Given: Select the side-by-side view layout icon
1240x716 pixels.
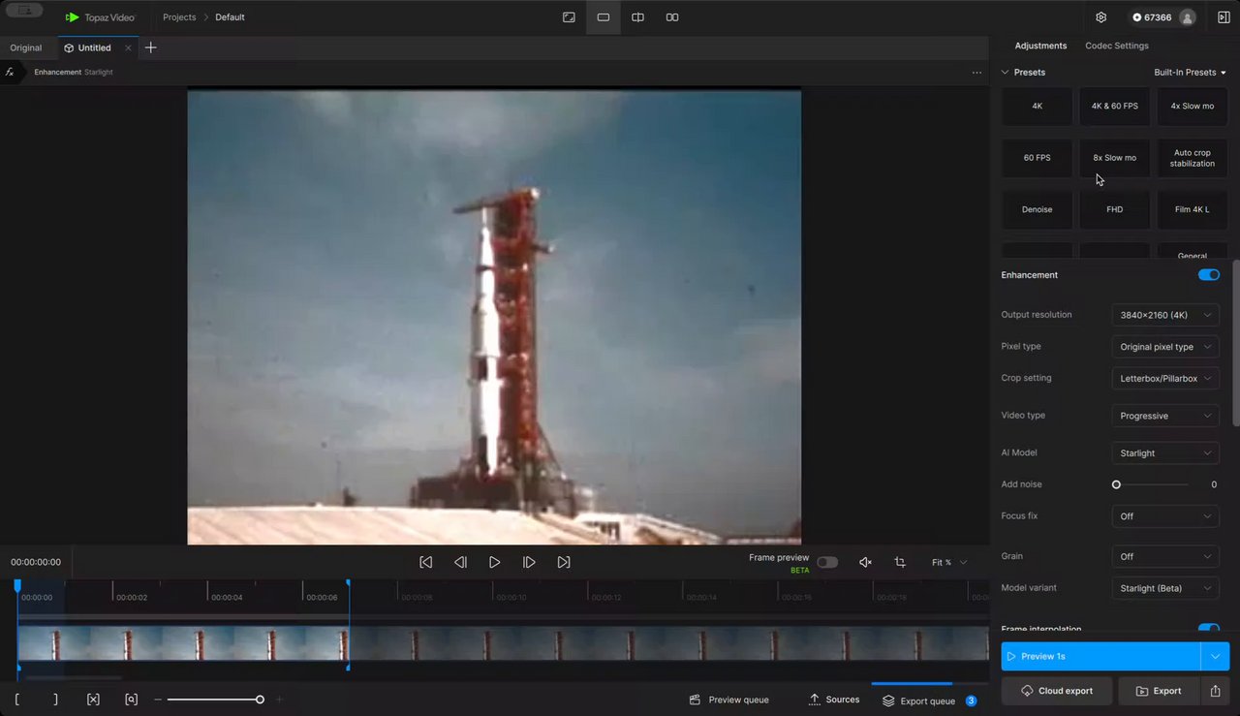Looking at the screenshot, I should coord(672,17).
